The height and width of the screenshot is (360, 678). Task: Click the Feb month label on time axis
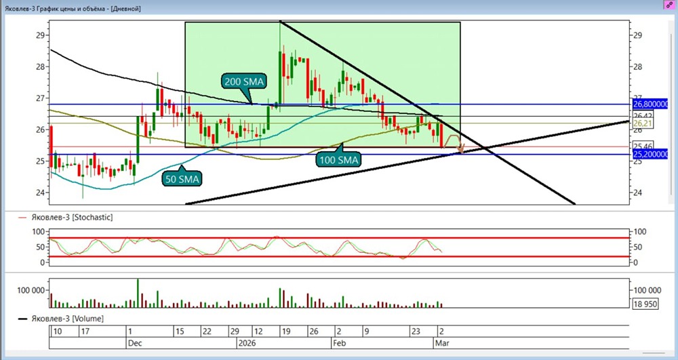pyautogui.click(x=340, y=343)
